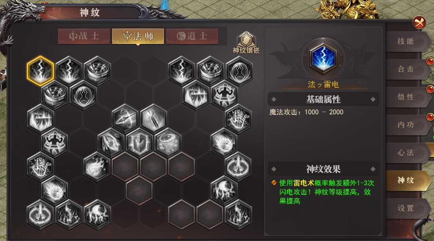This screenshot has width=434, height=241.
Task: Select the armored shield rune
Action: click(x=139, y=143)
